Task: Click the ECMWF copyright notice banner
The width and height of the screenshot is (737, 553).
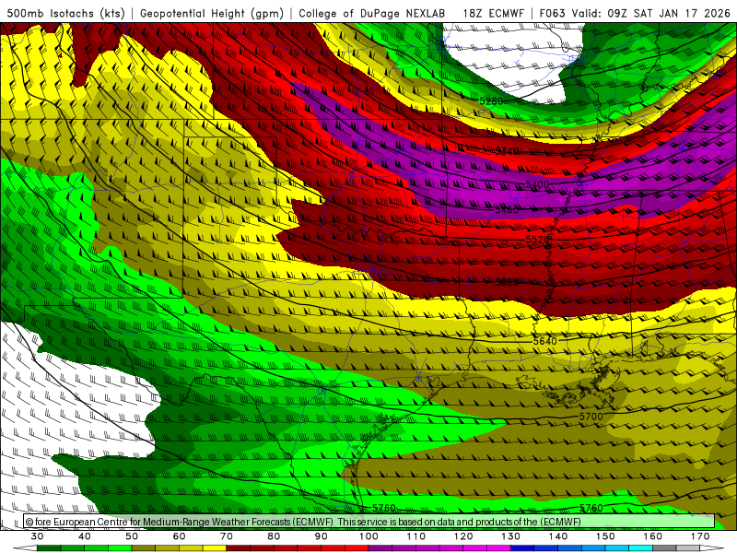Action: (x=369, y=522)
